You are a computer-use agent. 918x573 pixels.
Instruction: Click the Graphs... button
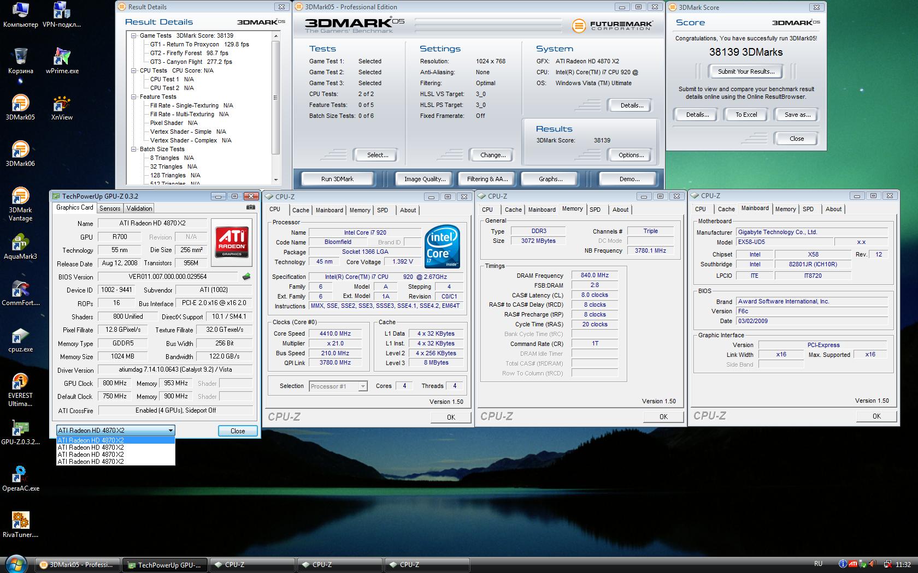(550, 179)
